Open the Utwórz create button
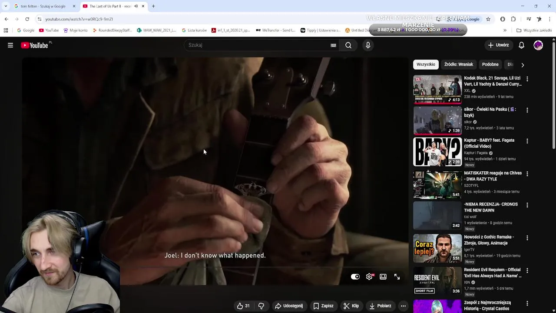 point(498,45)
